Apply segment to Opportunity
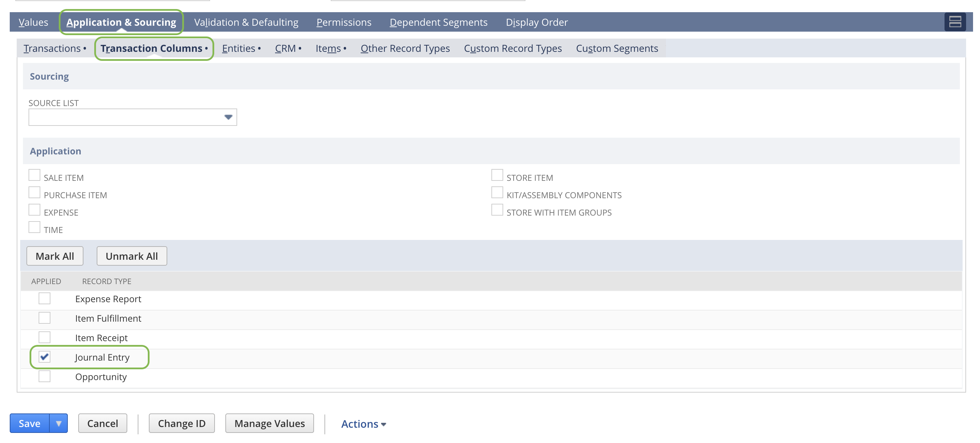 coord(45,377)
